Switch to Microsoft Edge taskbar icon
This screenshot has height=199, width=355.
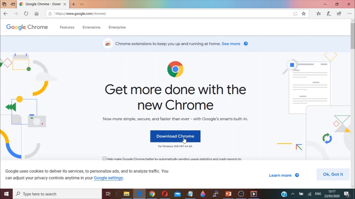pos(139,194)
